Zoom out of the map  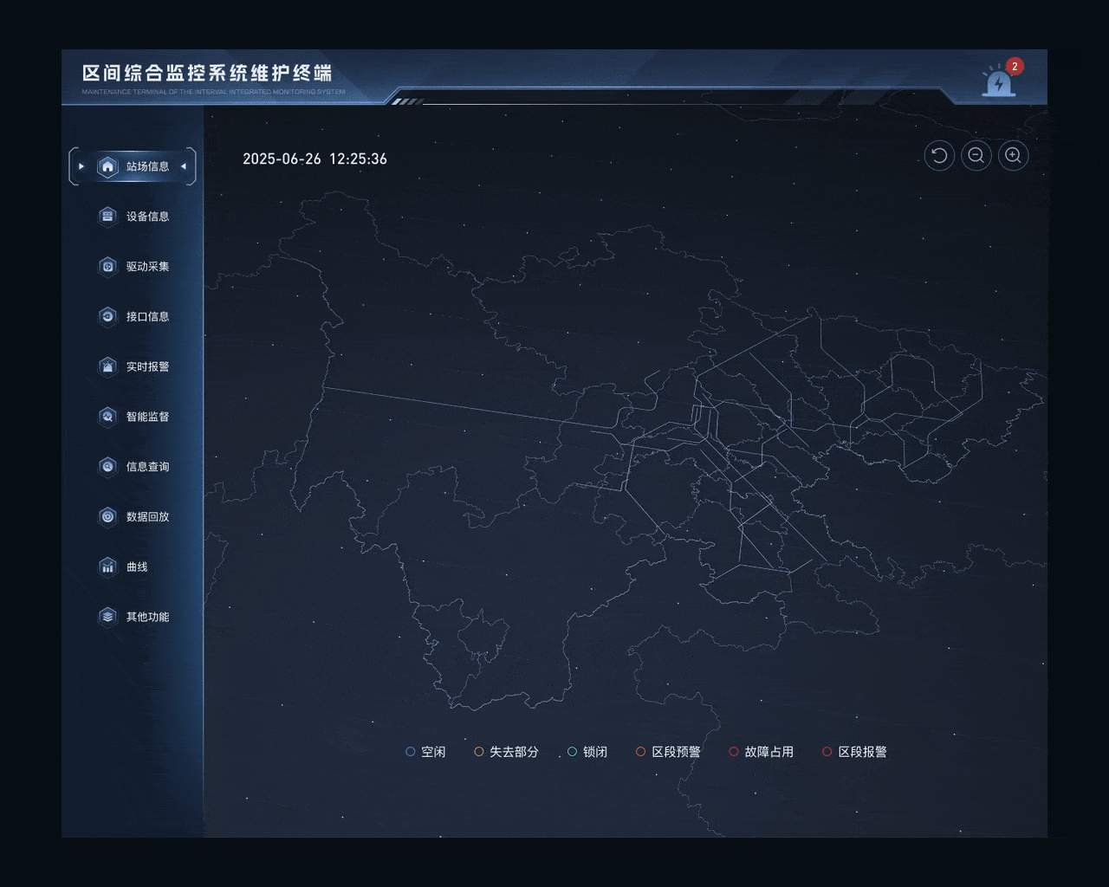(976, 156)
